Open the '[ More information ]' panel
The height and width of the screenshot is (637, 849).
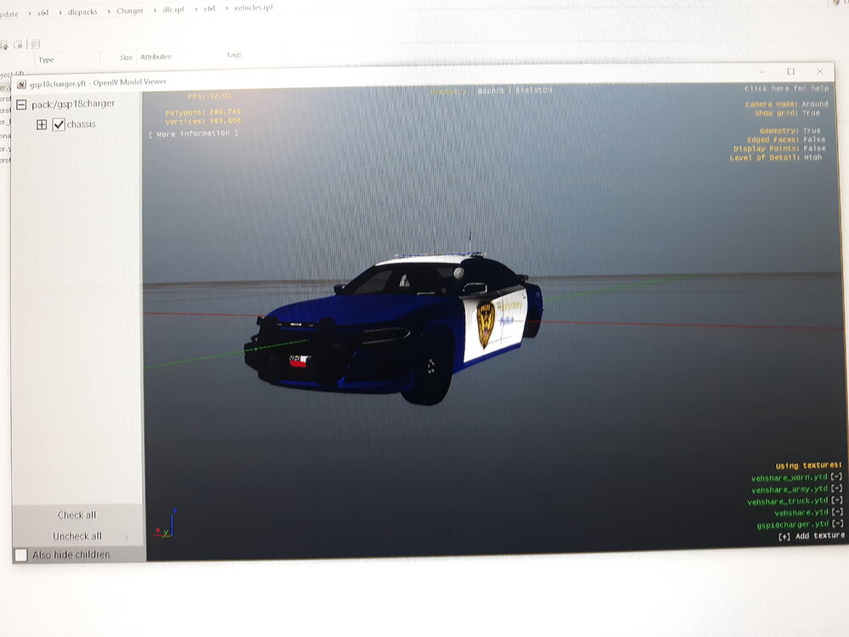coord(196,133)
